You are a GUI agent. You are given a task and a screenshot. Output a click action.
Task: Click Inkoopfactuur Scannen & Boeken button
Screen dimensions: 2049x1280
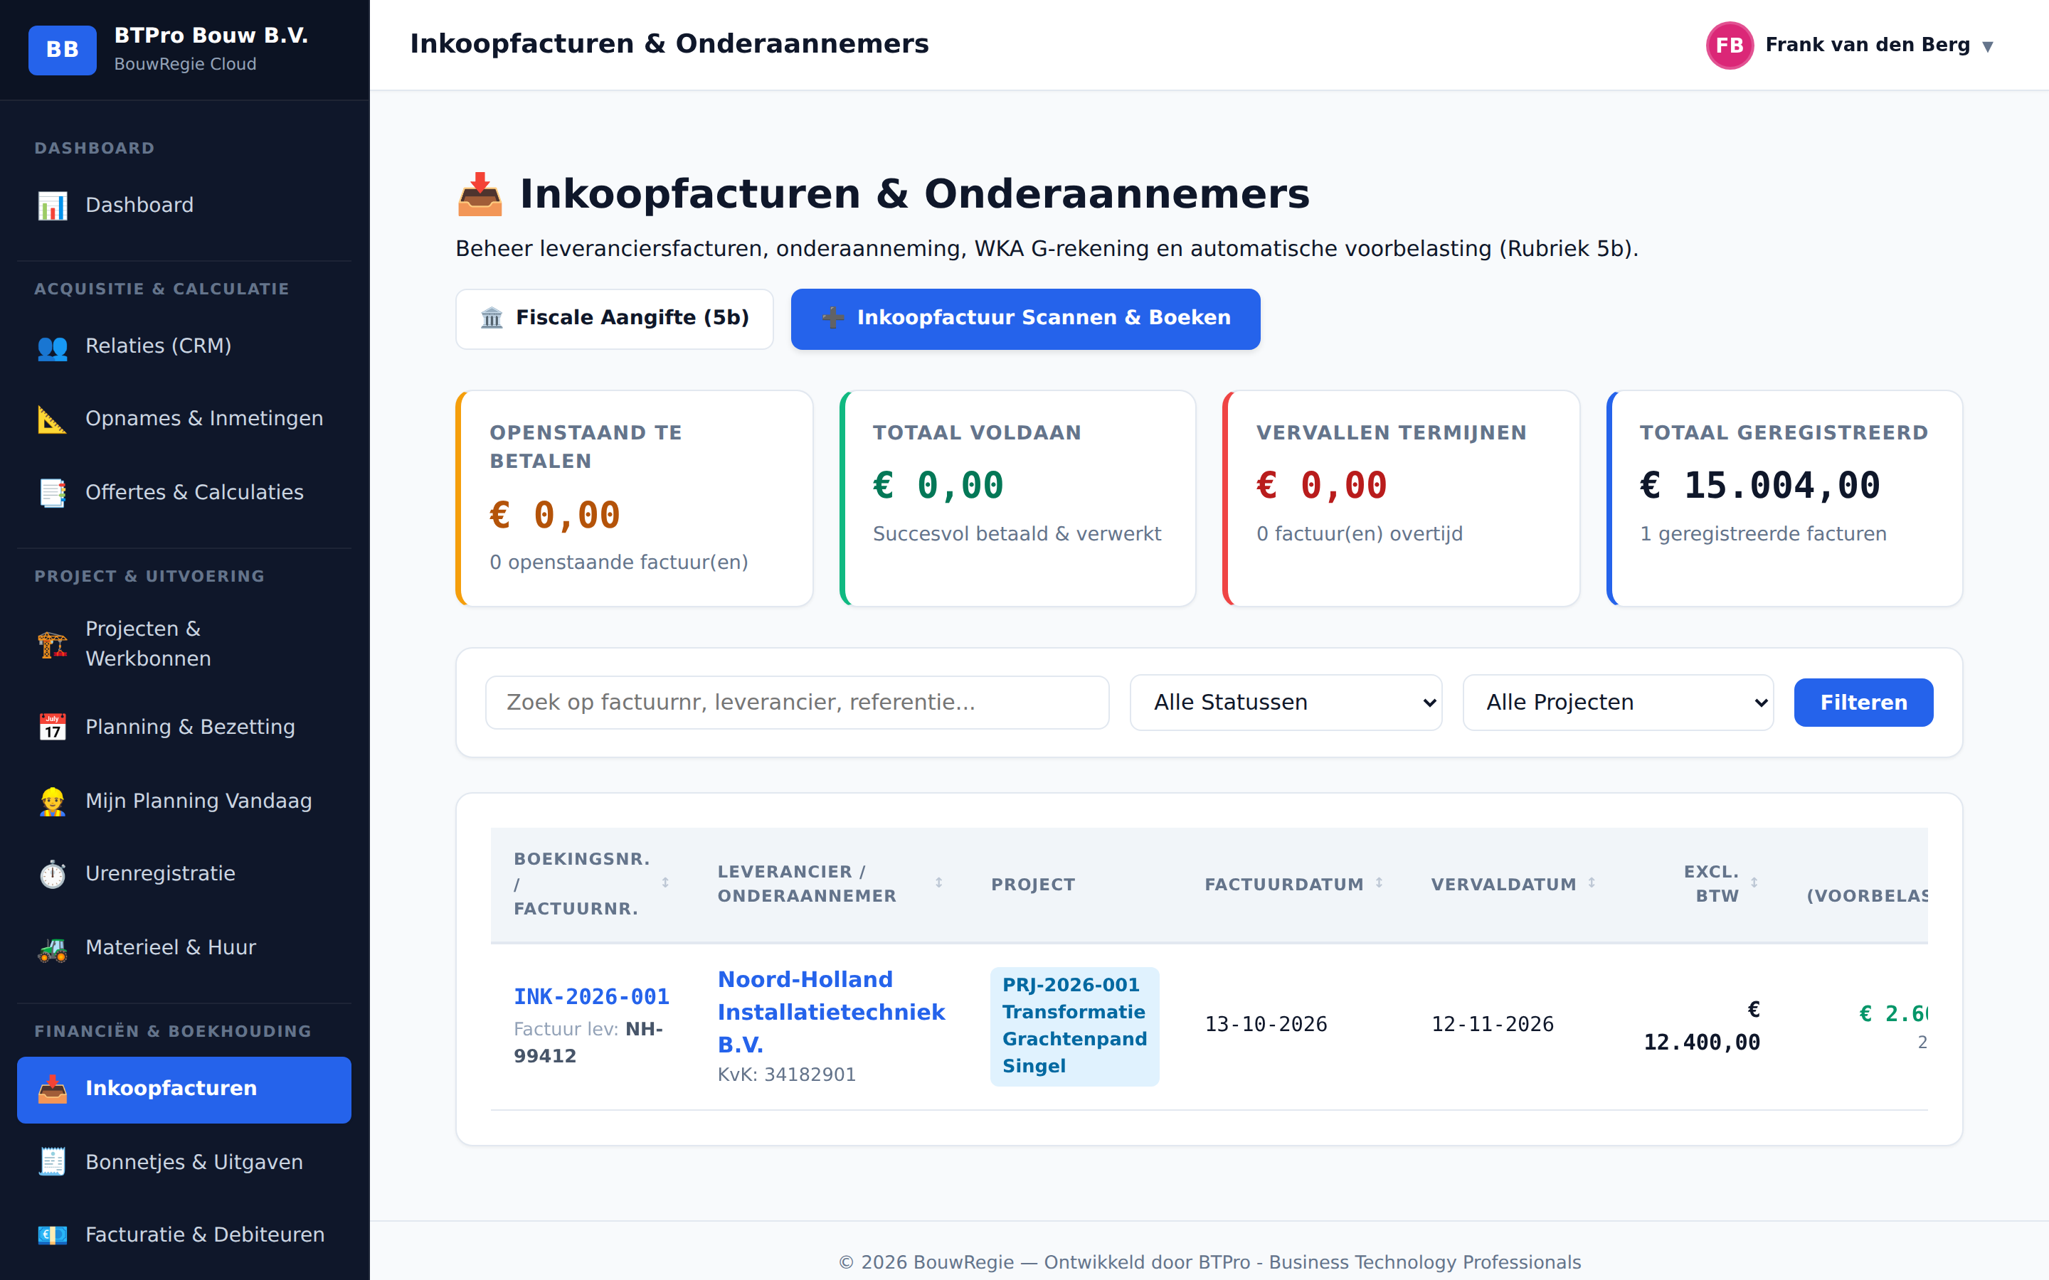[1025, 319]
